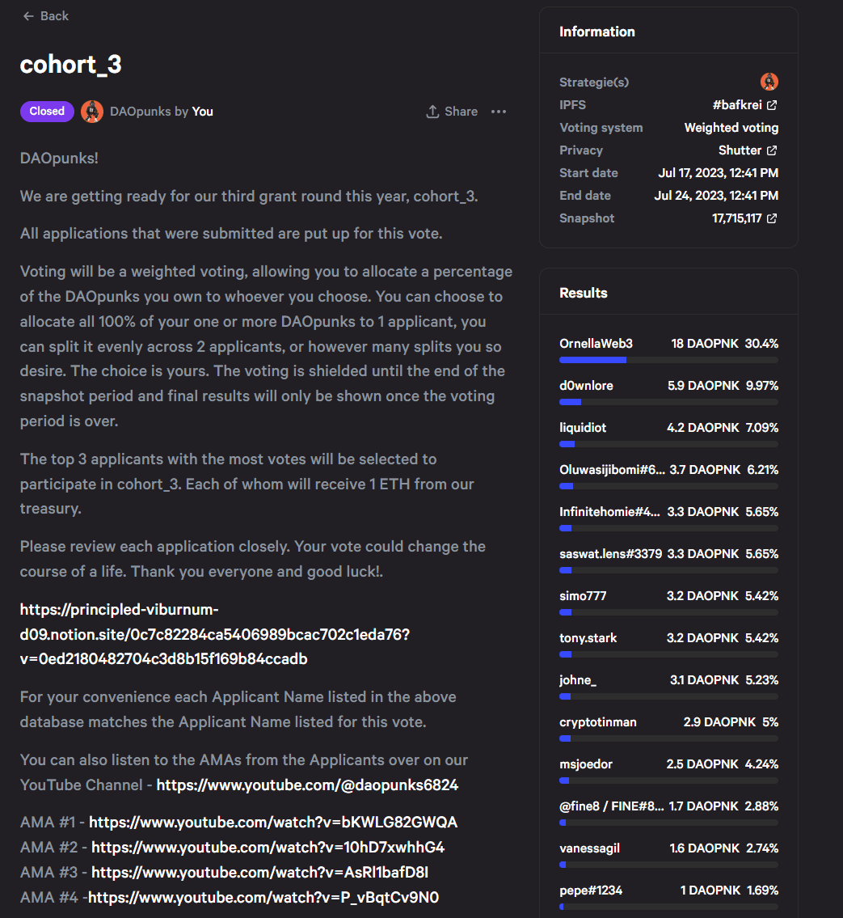Click the Share button label

click(x=461, y=112)
